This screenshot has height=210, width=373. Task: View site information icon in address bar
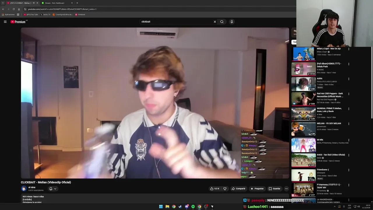point(25,9)
